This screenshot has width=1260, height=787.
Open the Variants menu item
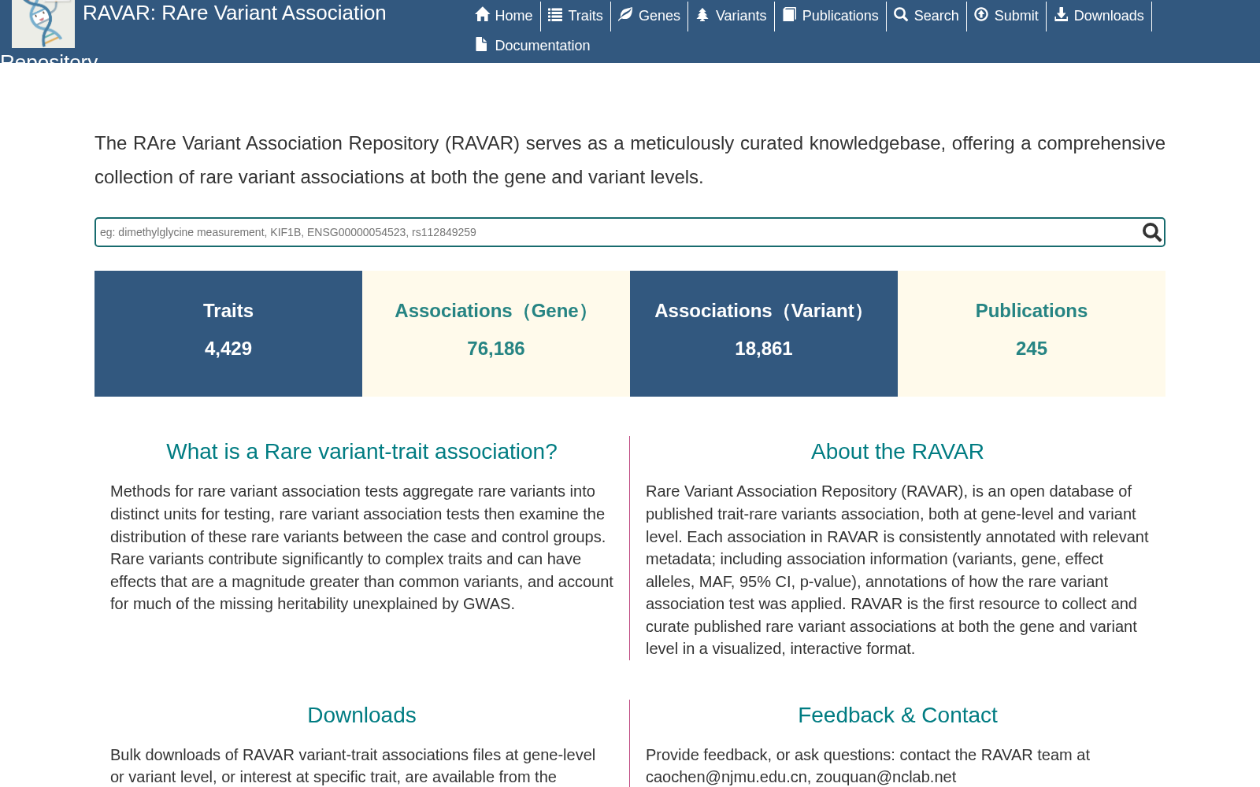(732, 16)
